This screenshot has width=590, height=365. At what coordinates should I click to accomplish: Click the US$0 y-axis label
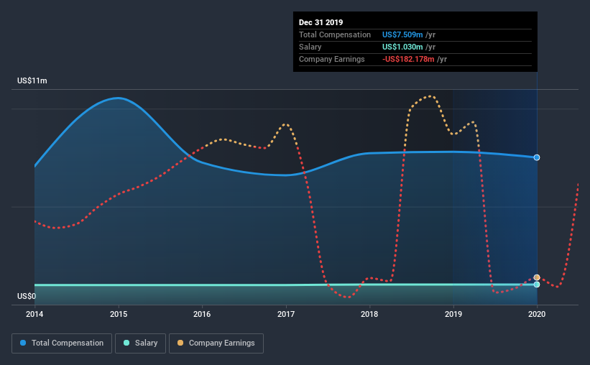(27, 296)
